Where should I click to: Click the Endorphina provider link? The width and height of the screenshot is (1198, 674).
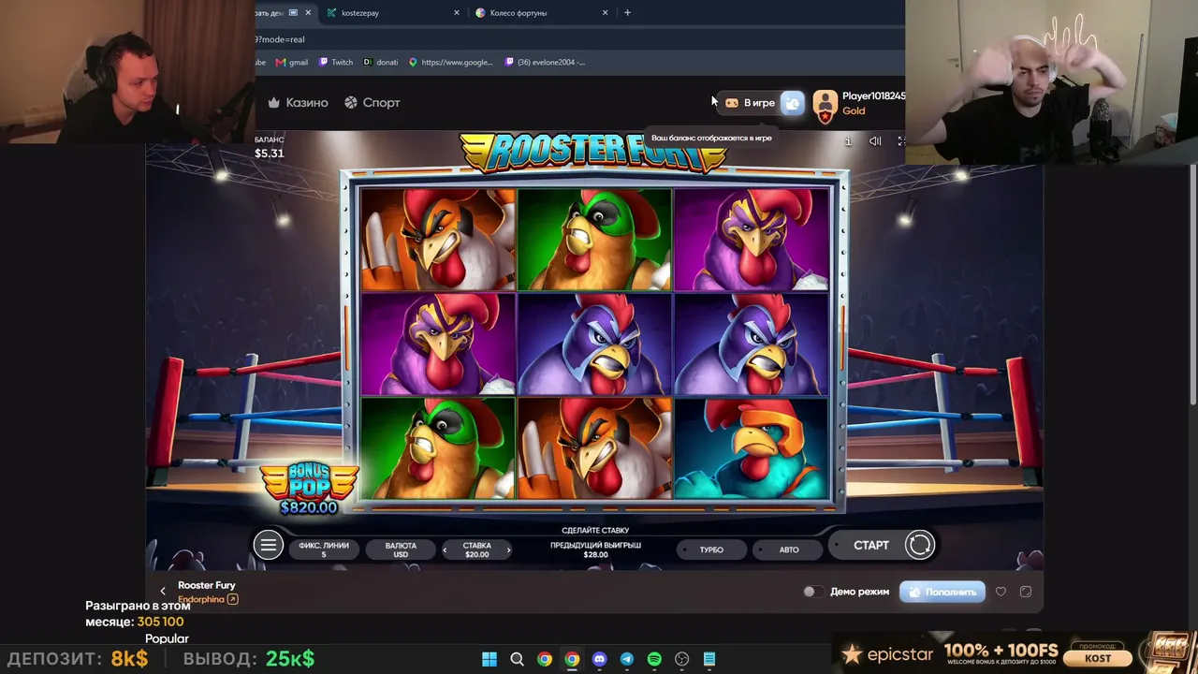(201, 599)
